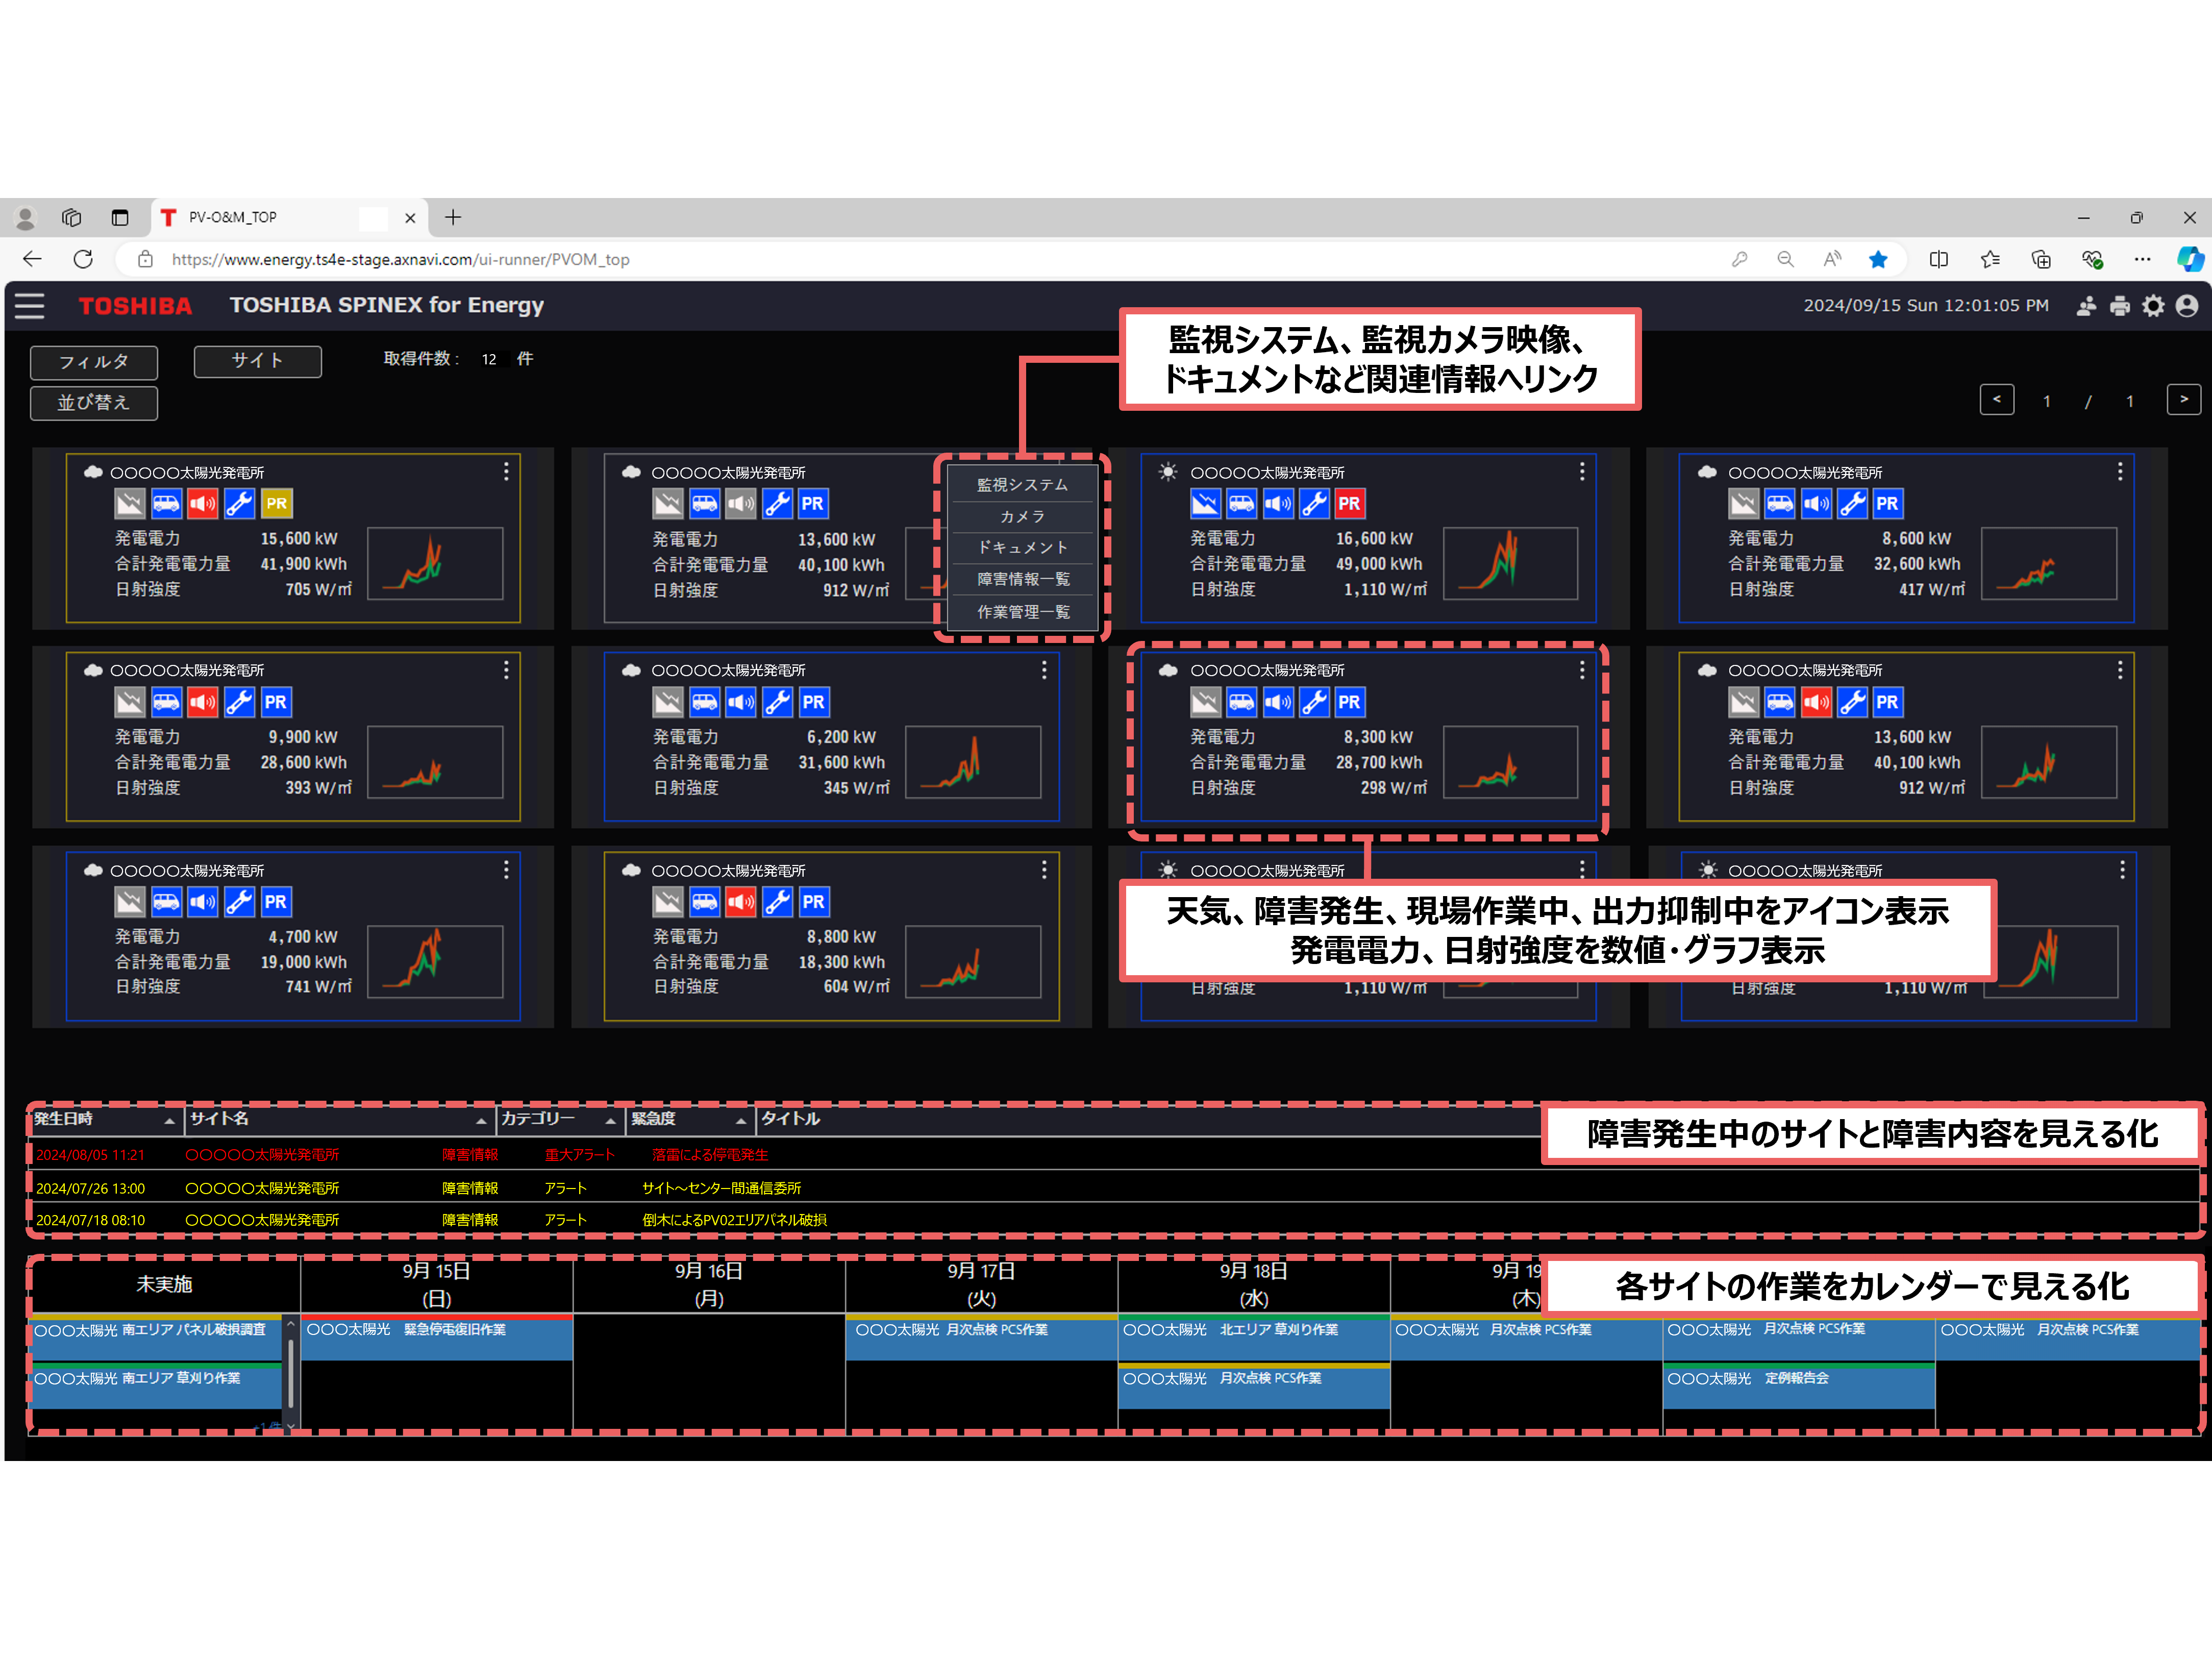Click the red alarm speaker icon on 9,900 kW card
The image size is (2212, 1659).
point(203,702)
